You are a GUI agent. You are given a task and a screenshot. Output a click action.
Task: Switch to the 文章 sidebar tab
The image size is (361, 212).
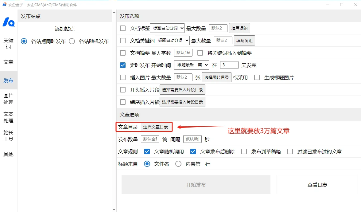9,62
